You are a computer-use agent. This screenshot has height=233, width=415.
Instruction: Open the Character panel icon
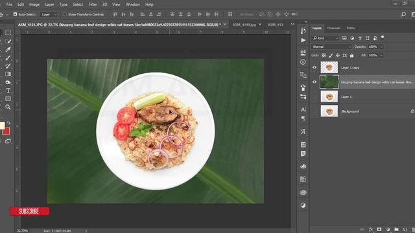303,109
